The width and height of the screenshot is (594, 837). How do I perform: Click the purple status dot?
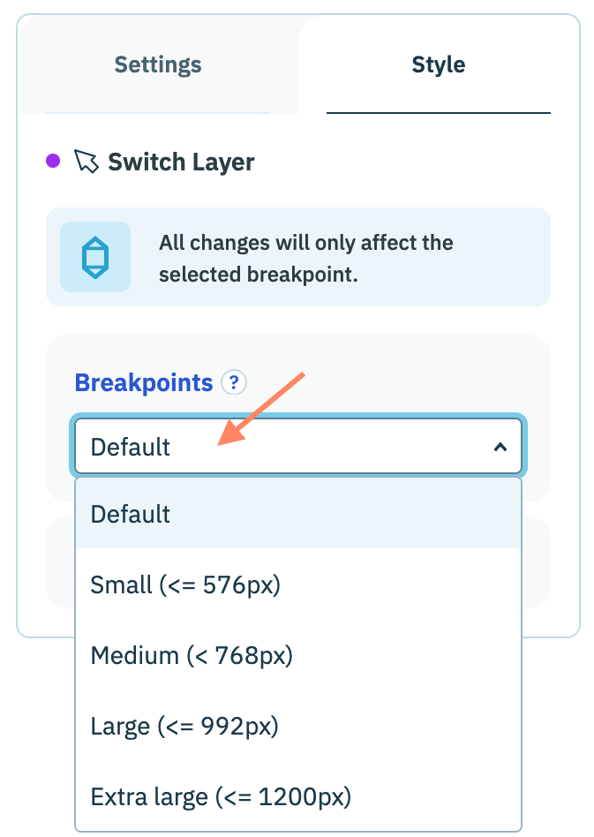pos(53,161)
